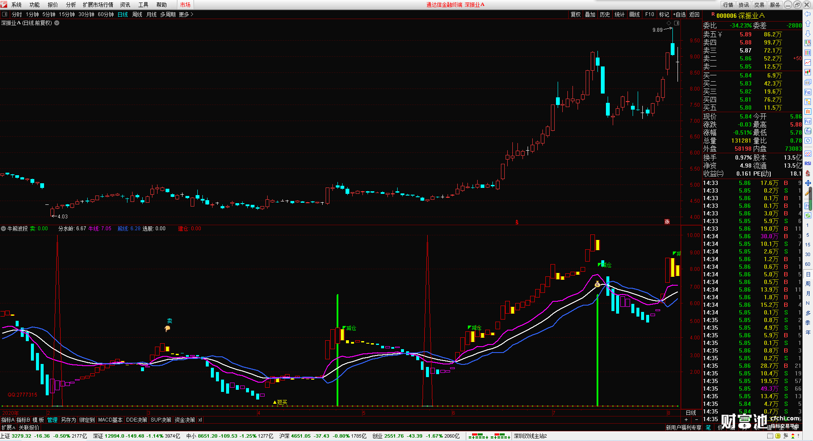Click the red S icon in sidebar
Viewport: 813px width, 441px height.
click(x=807, y=173)
